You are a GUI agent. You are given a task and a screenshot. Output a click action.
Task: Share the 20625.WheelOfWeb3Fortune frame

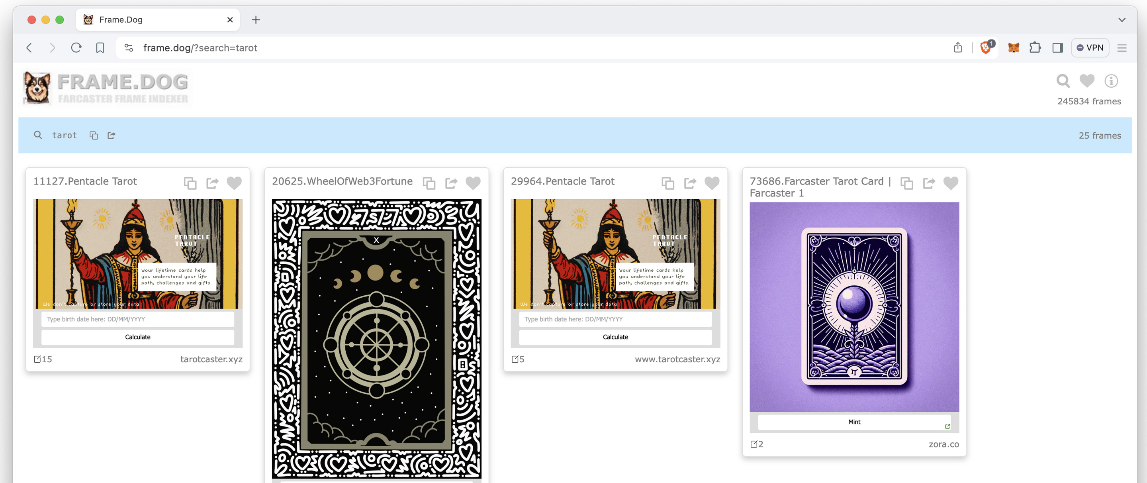451,183
